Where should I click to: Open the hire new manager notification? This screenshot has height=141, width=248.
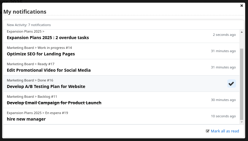tap(26, 119)
